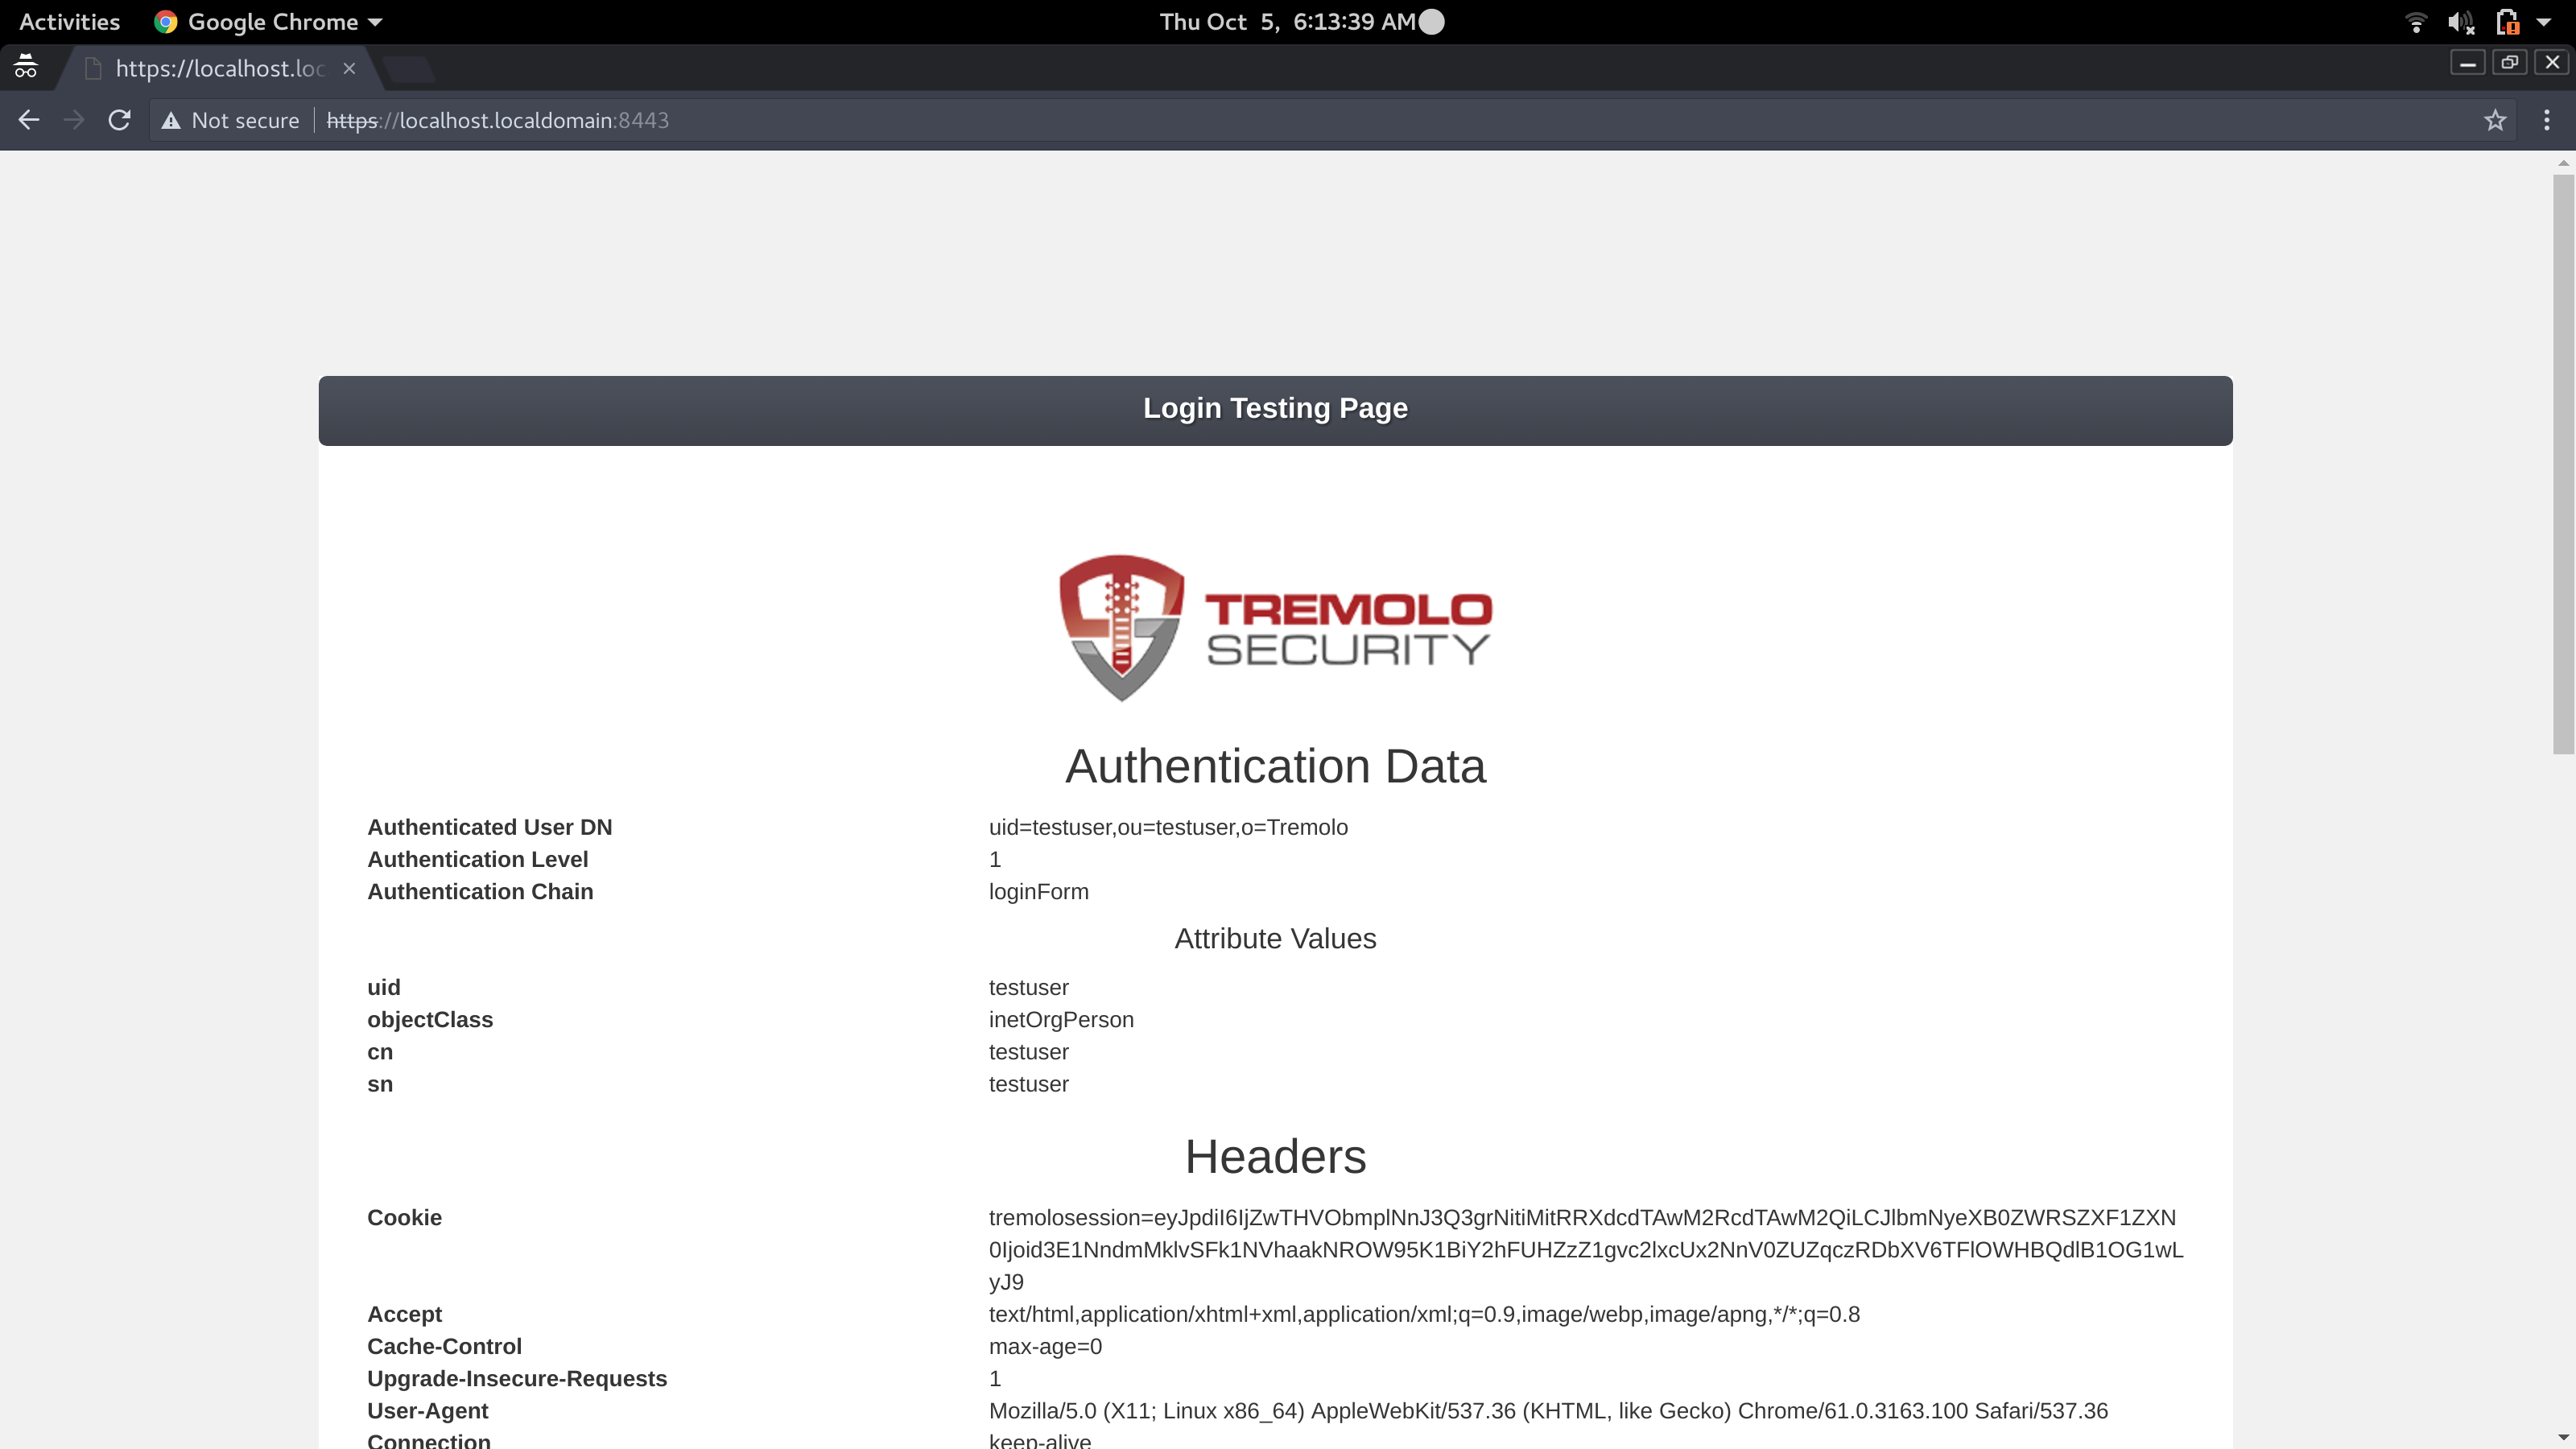Open a new tab button
Screen dimensions: 2576x1449
pos(408,68)
